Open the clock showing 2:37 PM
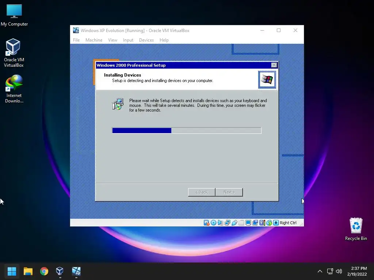Image resolution: width=374 pixels, height=280 pixels. pos(357,271)
